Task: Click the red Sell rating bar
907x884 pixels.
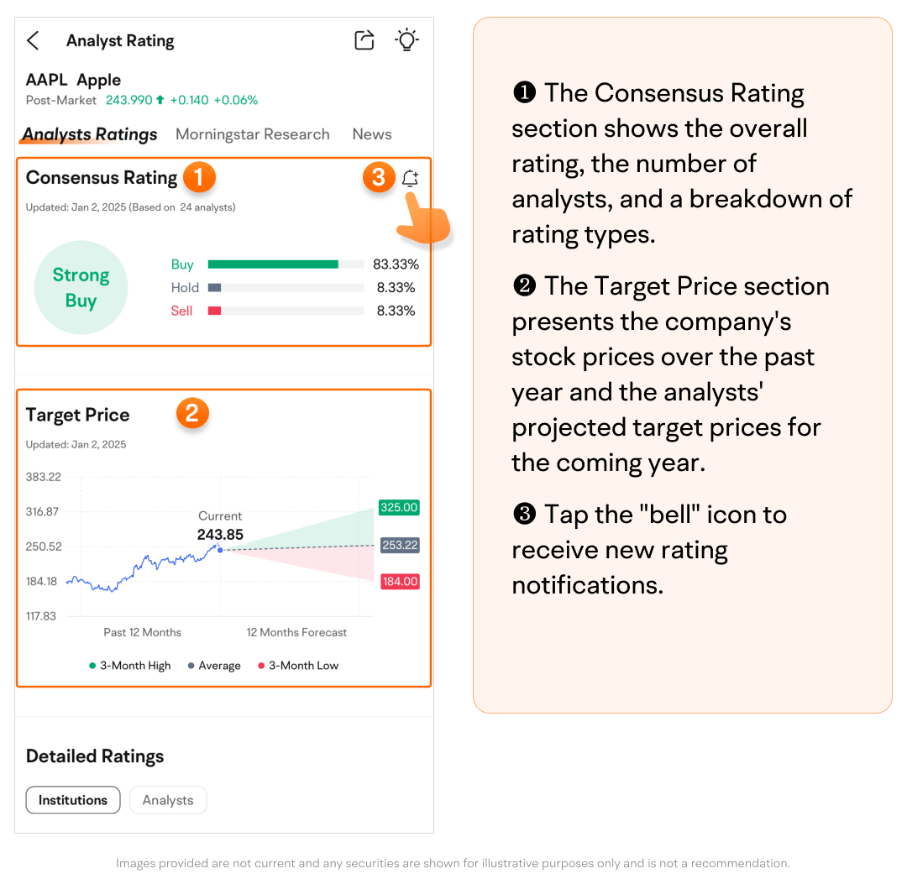Action: (214, 311)
